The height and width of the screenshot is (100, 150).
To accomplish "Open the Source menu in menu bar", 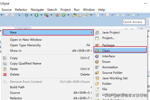I will point(6,10).
